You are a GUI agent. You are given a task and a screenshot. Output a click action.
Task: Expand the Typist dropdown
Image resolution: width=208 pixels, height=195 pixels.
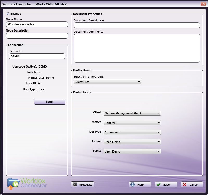coord(132,151)
